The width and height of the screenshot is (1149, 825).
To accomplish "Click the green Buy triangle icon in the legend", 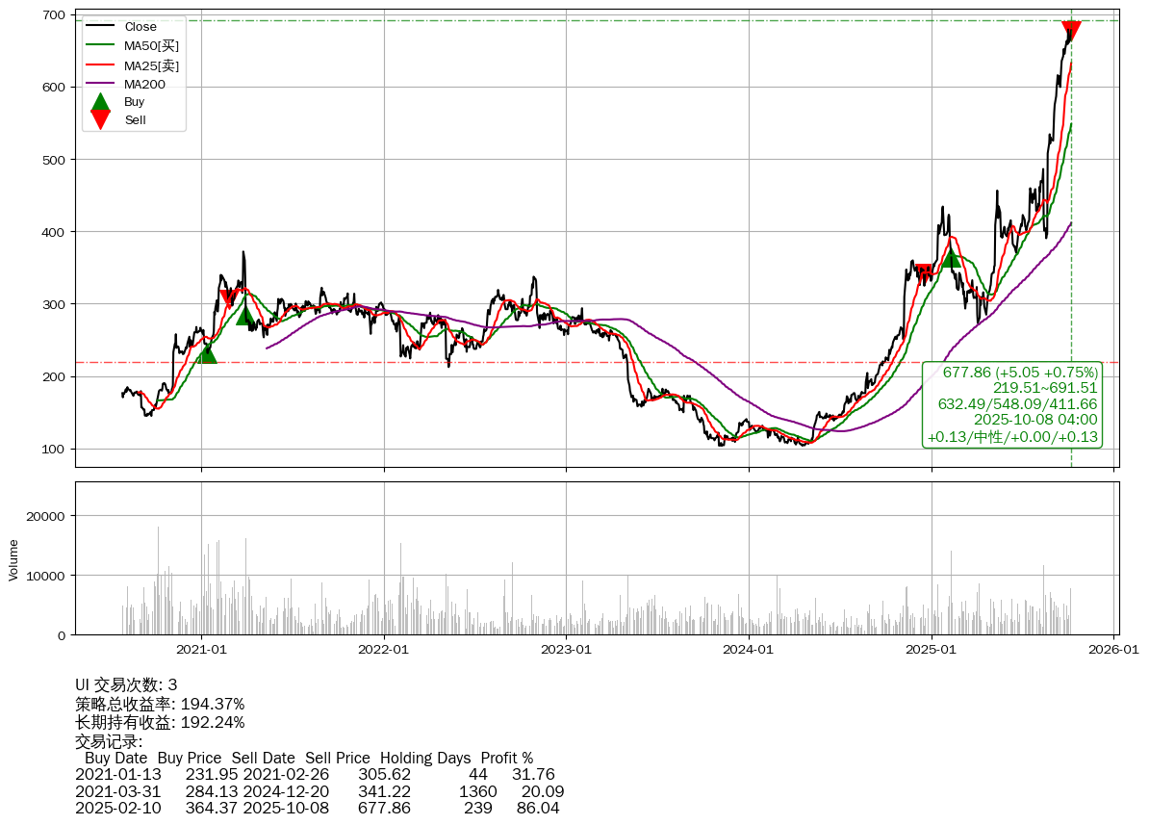I will (x=100, y=102).
